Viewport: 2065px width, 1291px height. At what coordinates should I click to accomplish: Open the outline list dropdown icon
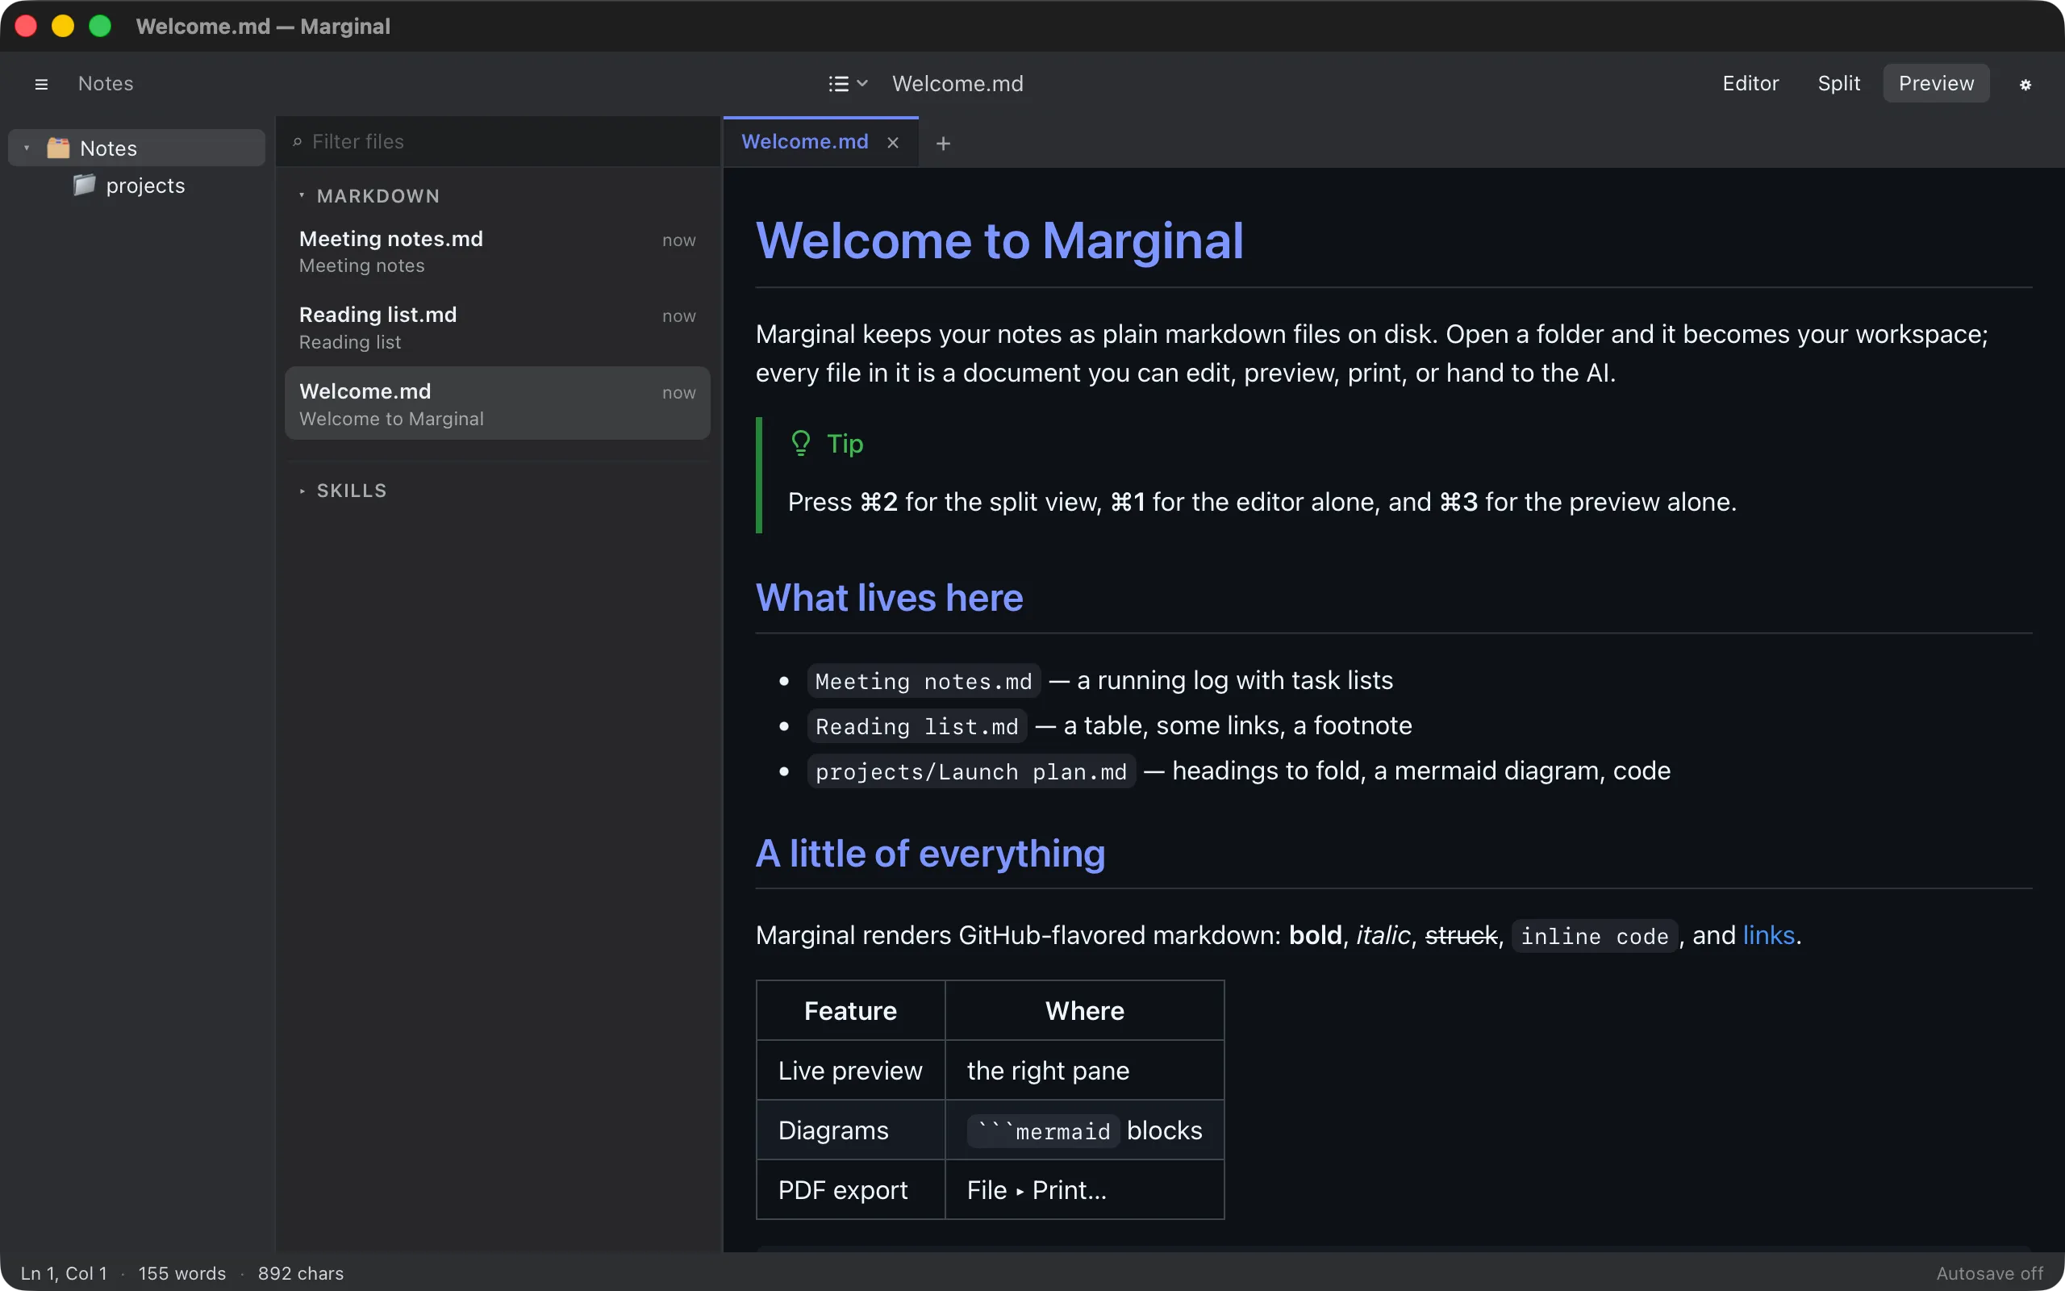[849, 84]
